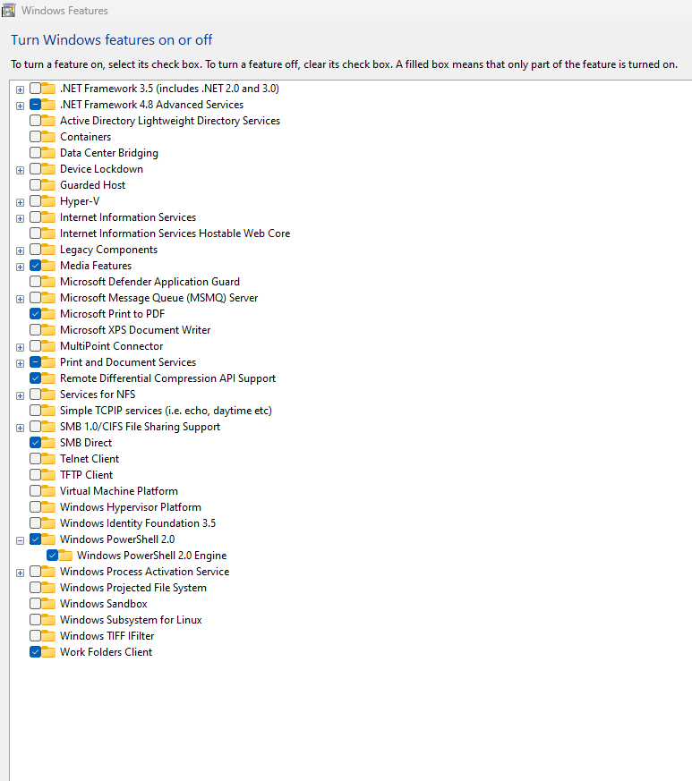Enable Windows Hypervisor Platform checkbox
Screen dimensions: 692x781
[36, 507]
